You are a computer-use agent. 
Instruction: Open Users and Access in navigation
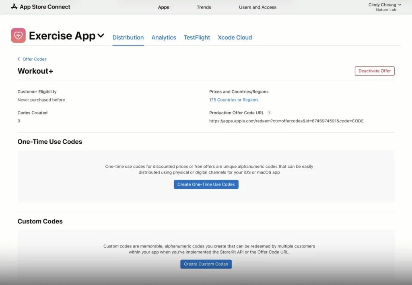(257, 7)
